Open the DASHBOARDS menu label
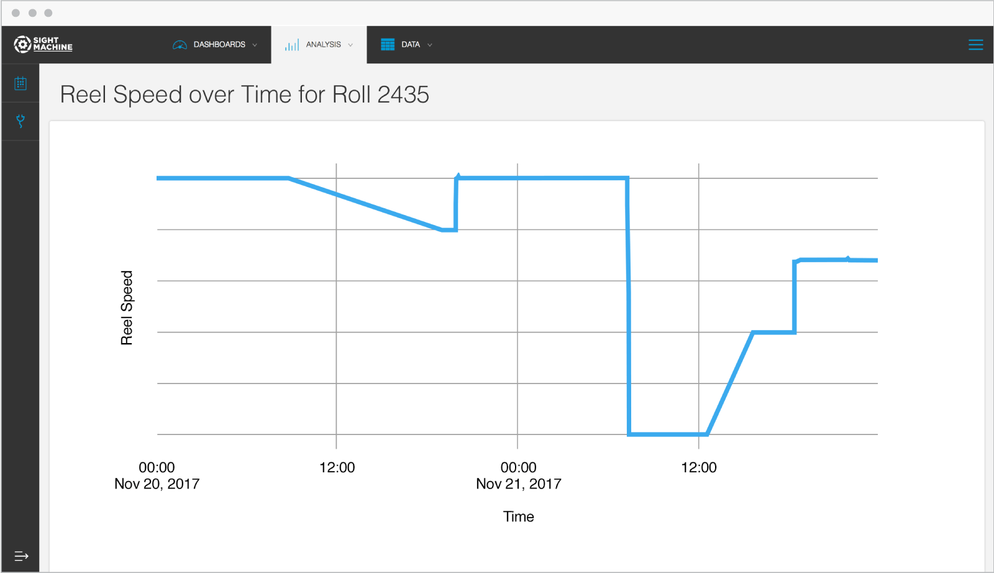994x573 pixels. [x=219, y=45]
